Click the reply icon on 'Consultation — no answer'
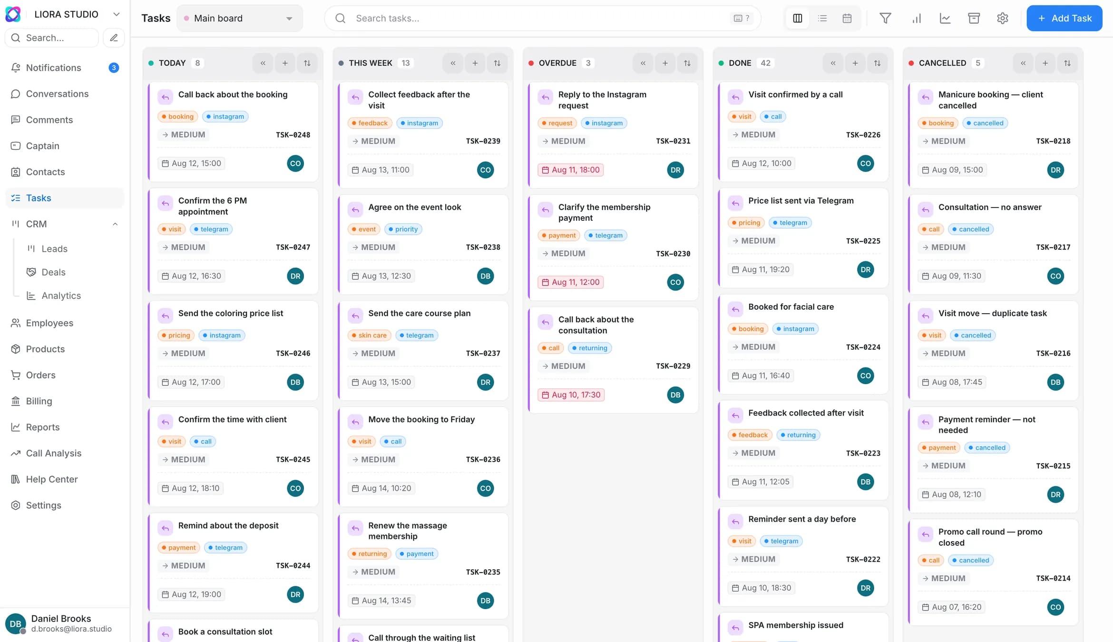Viewport: 1113px width, 642px height. click(926, 210)
